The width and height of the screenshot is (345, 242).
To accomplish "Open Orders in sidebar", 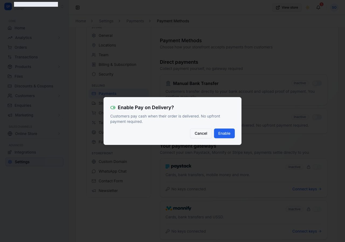I will point(34,47).
